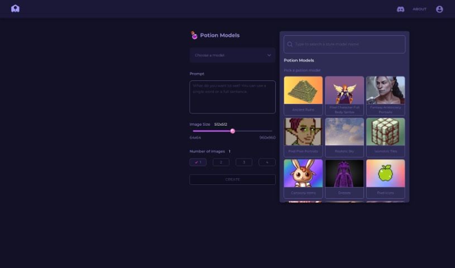Image resolution: width=455 pixels, height=268 pixels.
Task: Select 1 for number of images
Action: tap(198, 162)
